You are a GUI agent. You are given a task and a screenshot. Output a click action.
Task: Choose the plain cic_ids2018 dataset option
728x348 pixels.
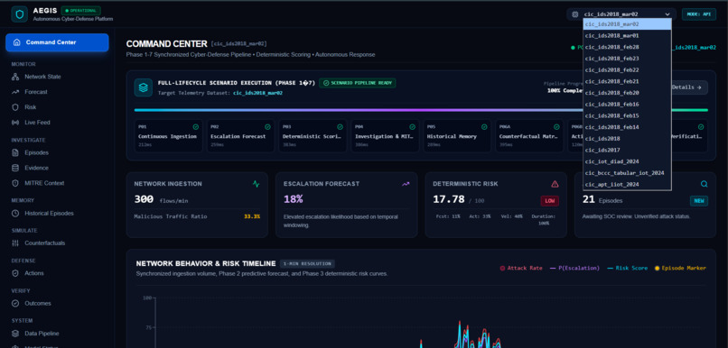coord(627,139)
